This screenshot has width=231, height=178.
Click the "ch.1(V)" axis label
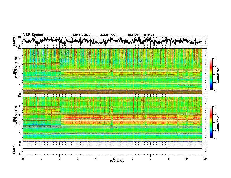tap(14, 41)
